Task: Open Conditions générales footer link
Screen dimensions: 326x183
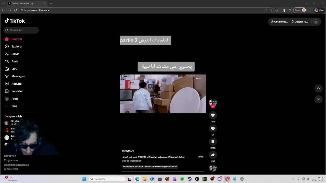Action: [x=16, y=165]
